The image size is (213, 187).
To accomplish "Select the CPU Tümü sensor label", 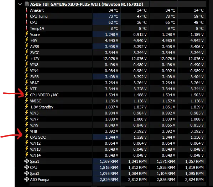I will tap(39, 16).
